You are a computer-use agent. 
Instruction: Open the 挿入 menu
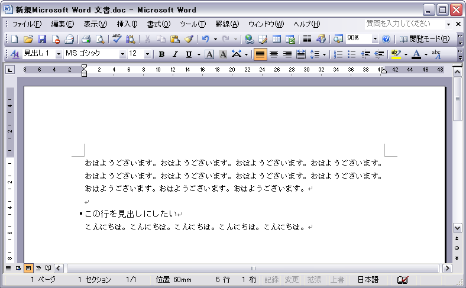[x=127, y=24]
